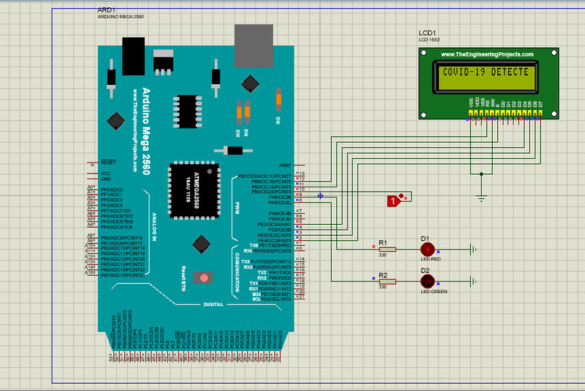The height and width of the screenshot is (391, 585).
Task: Select the small 8-pin IC on the Arduino
Action: click(x=187, y=112)
